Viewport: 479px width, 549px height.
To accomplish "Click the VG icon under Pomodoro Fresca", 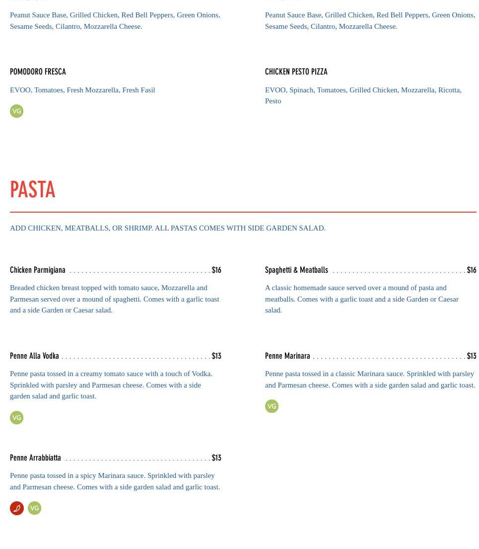I will tap(16, 111).
